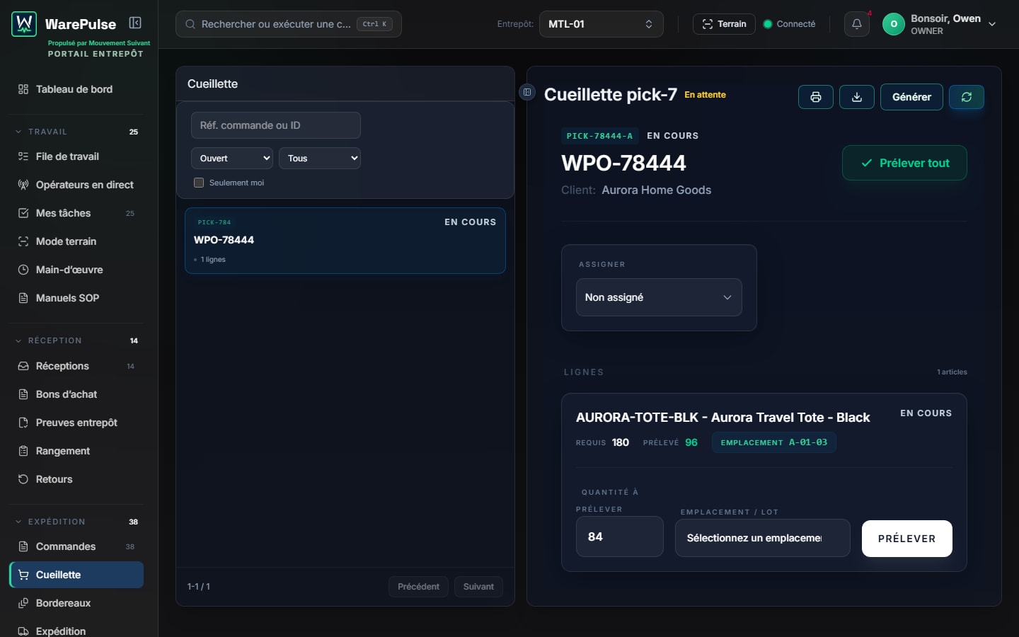The height and width of the screenshot is (637, 1019).
Task: Click the PRÉLEVER button
Action: (907, 539)
